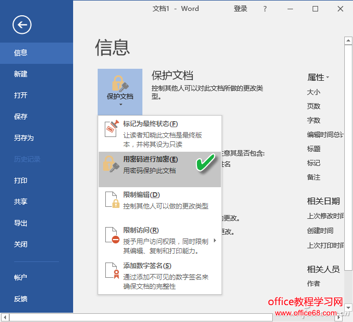Viewport: 353px width, 322px height.
Task: Open the 帐户 page
Action: point(37,277)
